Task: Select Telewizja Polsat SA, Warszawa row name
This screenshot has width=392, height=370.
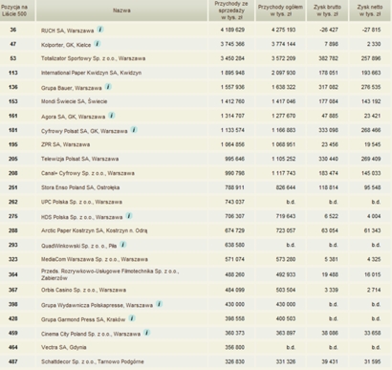Action: click(79, 159)
